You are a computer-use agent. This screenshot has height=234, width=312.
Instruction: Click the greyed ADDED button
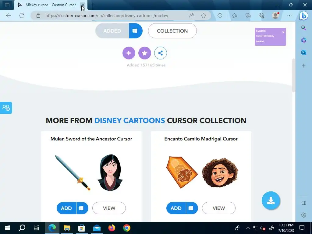(x=112, y=31)
